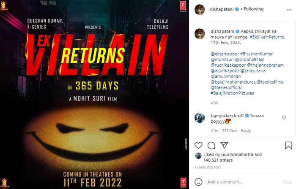View 273 likes on the comment
The image size is (296, 189).
(x=230, y=131)
